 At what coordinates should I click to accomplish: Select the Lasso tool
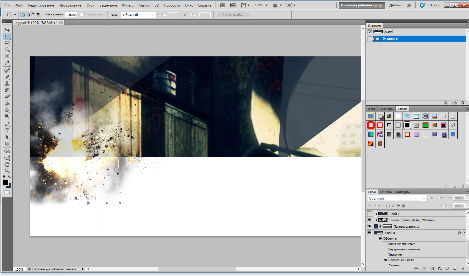(7, 43)
